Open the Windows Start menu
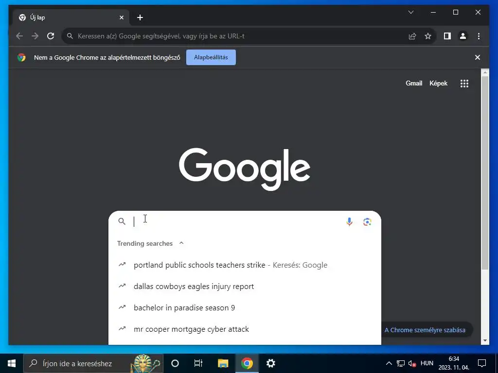 pos(12,363)
